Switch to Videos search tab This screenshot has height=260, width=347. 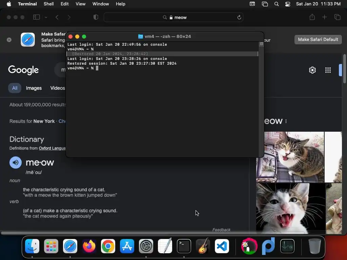coord(58,88)
